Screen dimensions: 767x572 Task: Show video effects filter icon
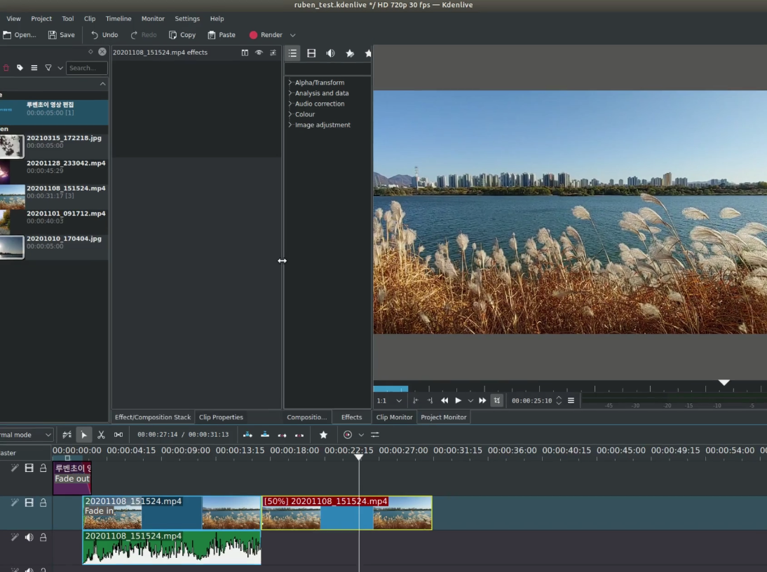click(311, 53)
